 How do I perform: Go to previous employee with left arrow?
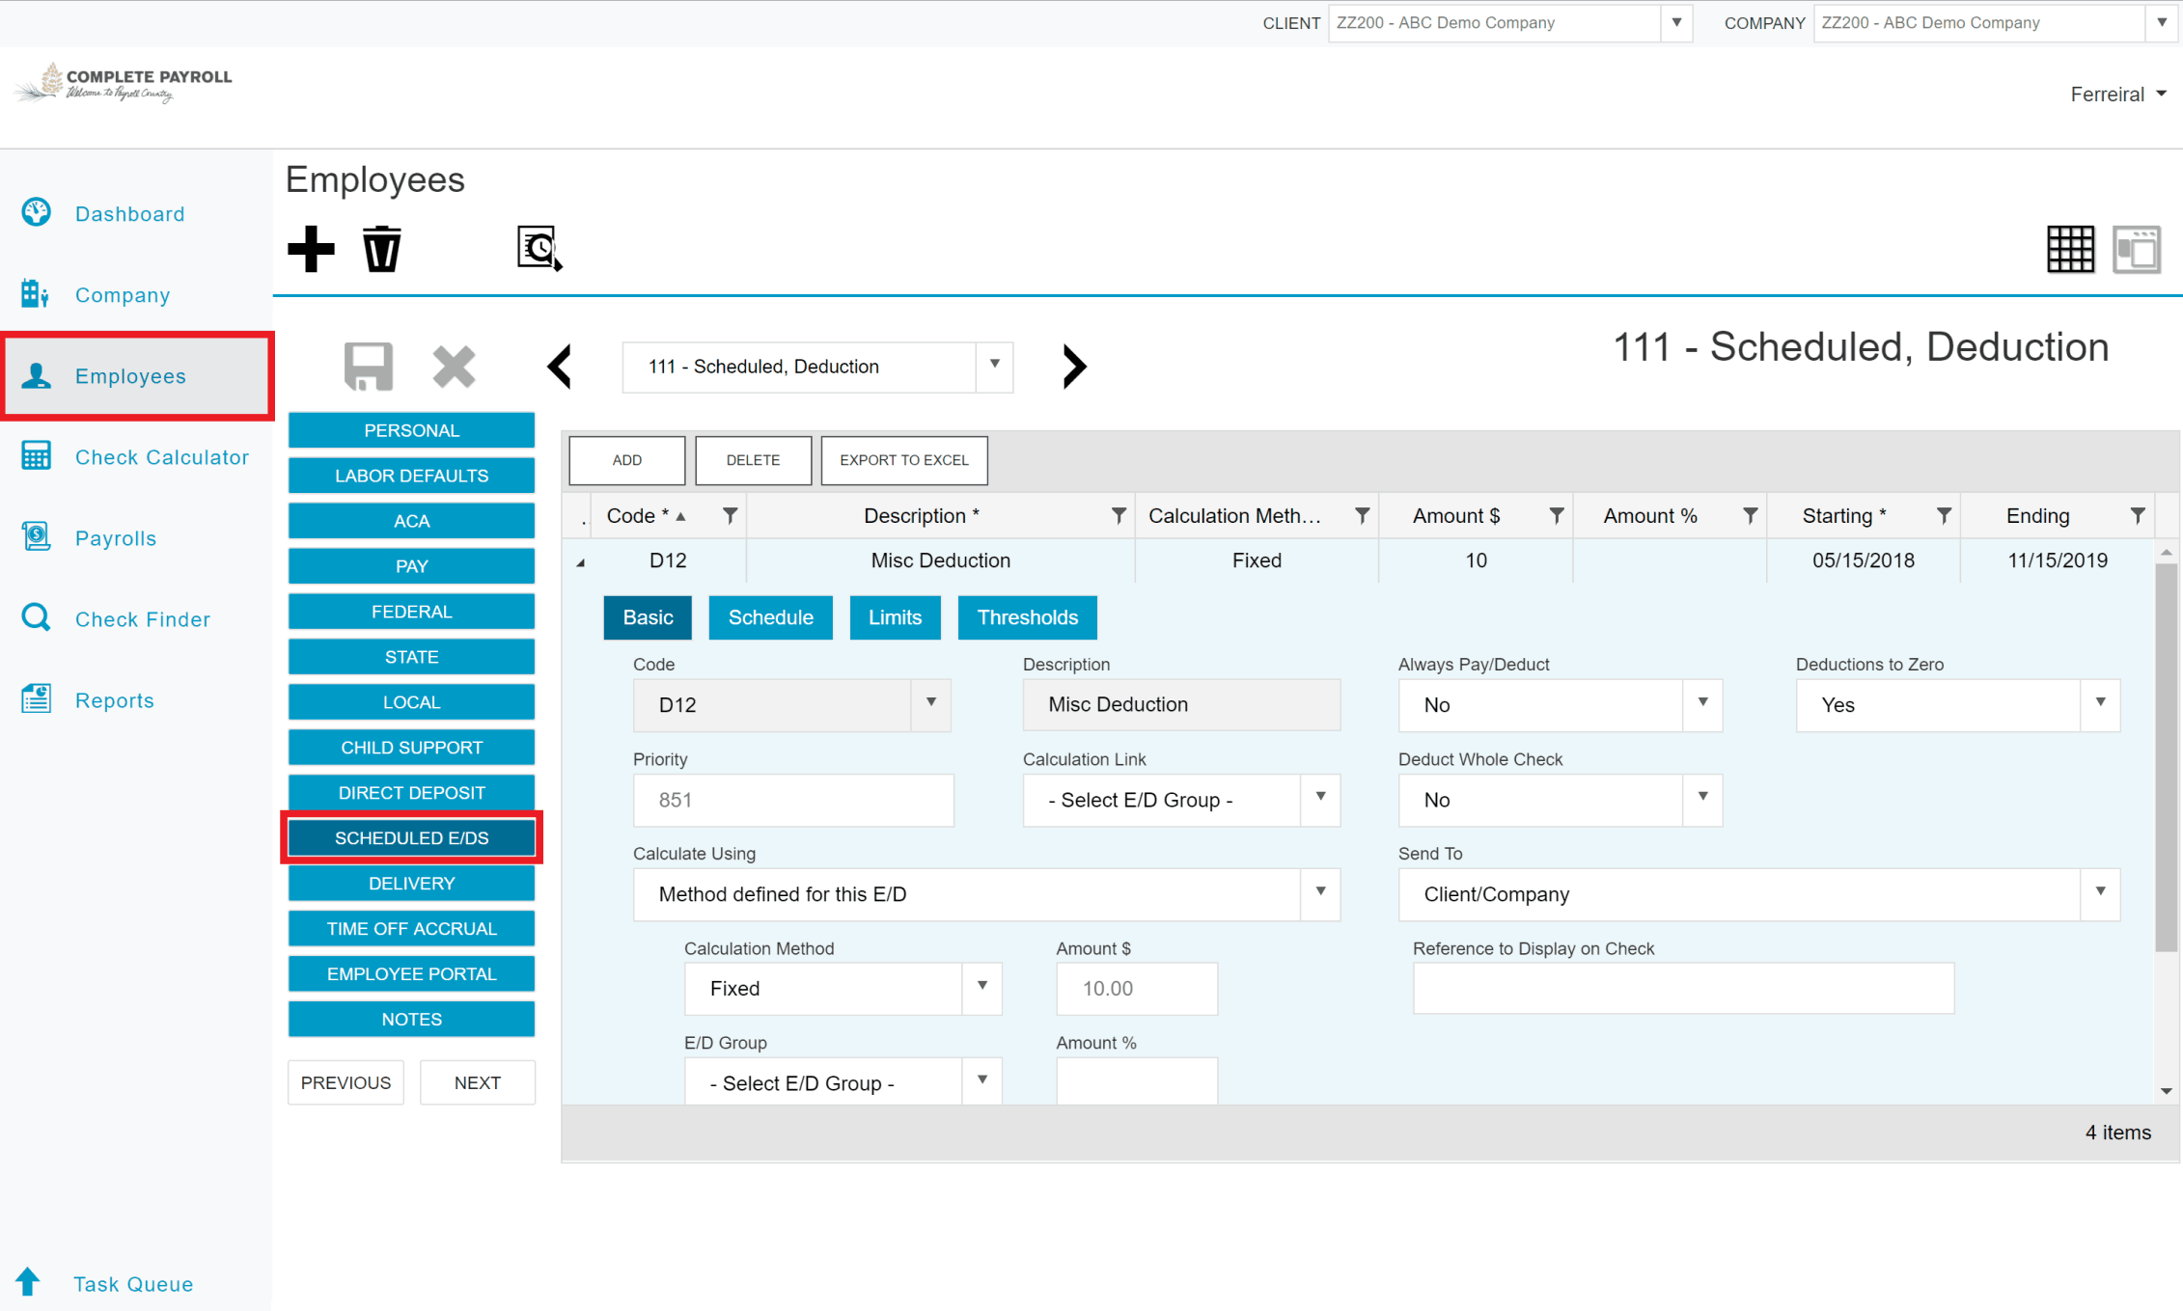coord(560,367)
